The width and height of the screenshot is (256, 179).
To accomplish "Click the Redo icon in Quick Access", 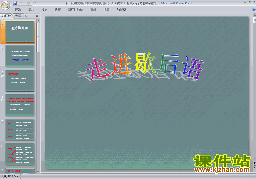I will 28,3.
